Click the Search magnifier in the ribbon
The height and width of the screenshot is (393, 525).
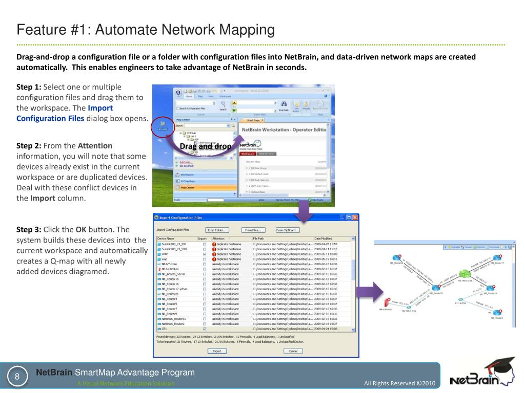(223, 104)
